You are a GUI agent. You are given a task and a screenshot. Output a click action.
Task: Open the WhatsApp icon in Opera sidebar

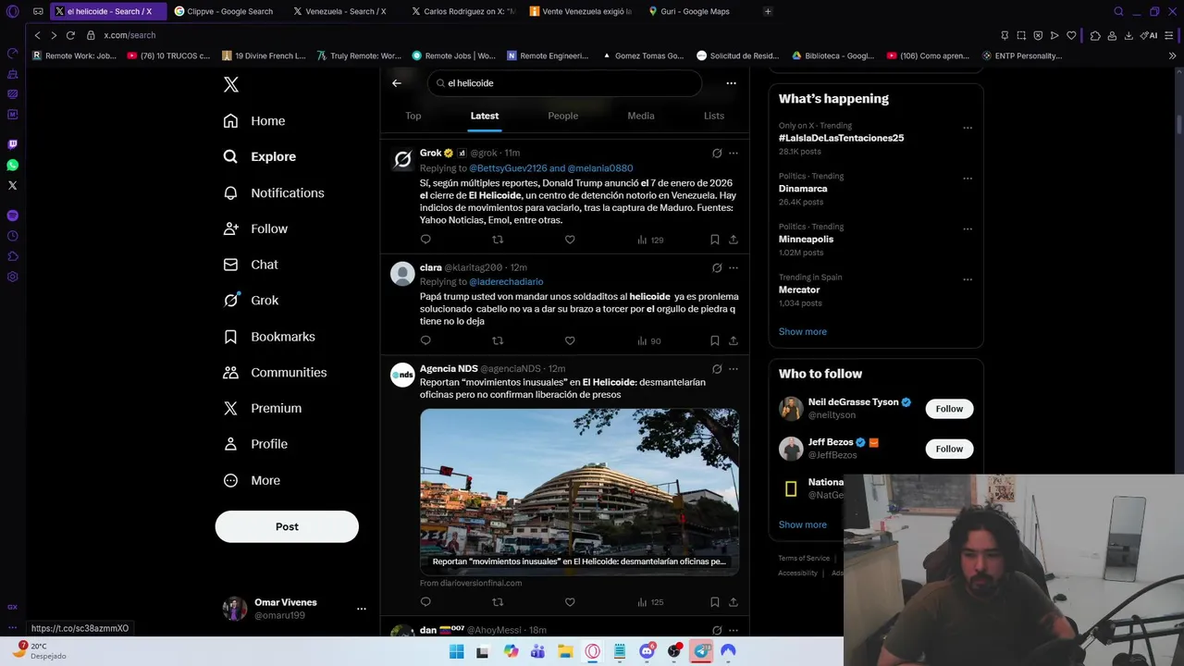click(x=12, y=165)
